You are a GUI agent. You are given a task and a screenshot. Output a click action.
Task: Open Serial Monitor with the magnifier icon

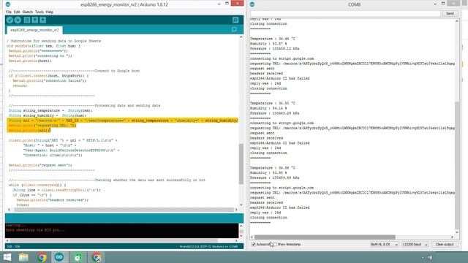click(235, 20)
